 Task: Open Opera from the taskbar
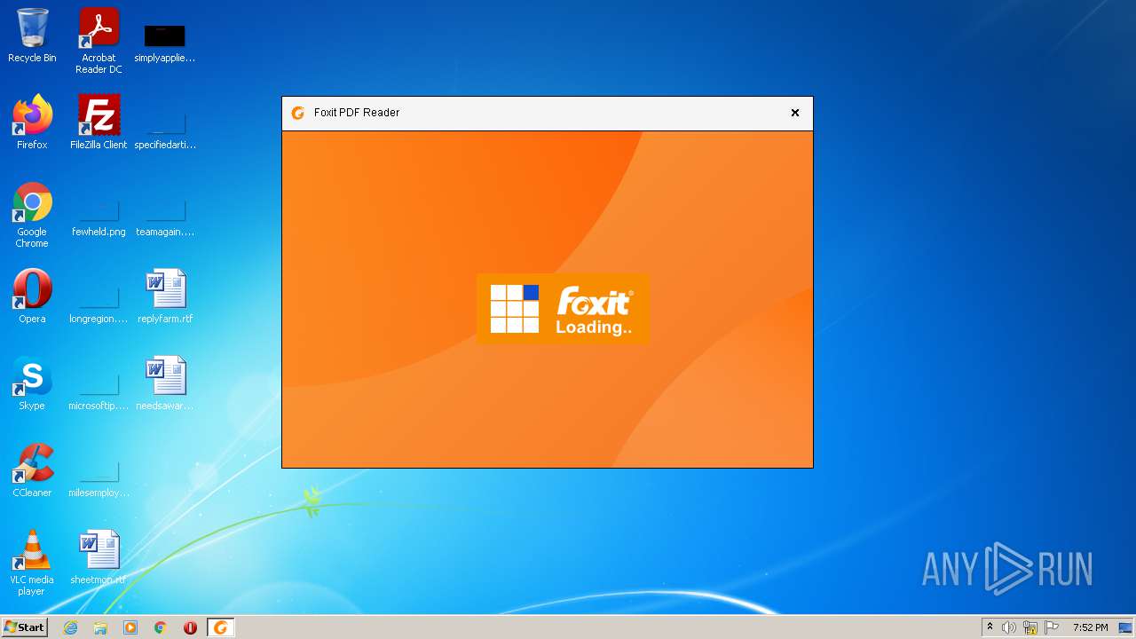click(x=190, y=627)
